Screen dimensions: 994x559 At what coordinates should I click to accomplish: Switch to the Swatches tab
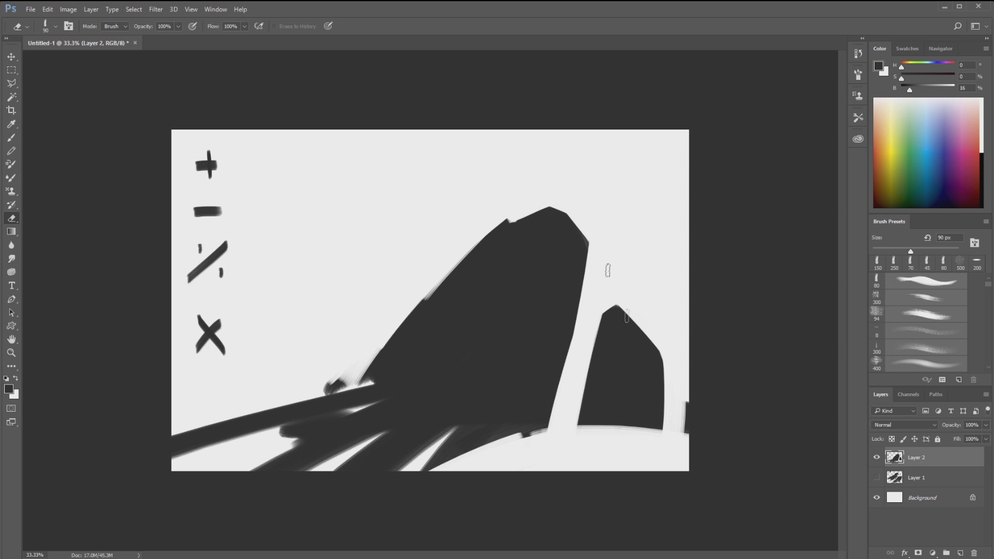906,49
